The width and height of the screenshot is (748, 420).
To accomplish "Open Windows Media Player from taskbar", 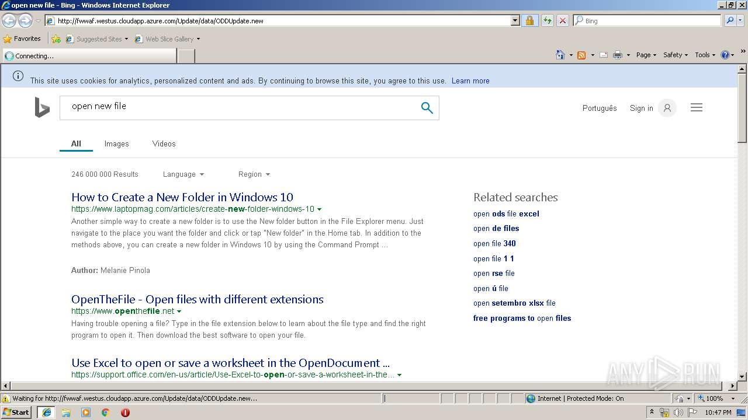I will tap(86, 412).
